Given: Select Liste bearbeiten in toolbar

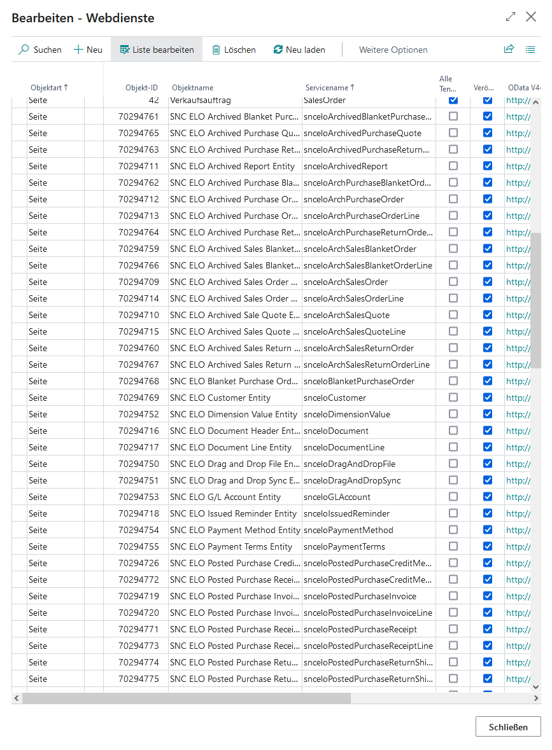Looking at the screenshot, I should coord(157,50).
